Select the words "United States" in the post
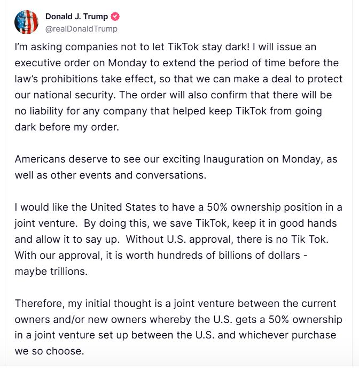Screen dimensions: 359x370 [123, 207]
